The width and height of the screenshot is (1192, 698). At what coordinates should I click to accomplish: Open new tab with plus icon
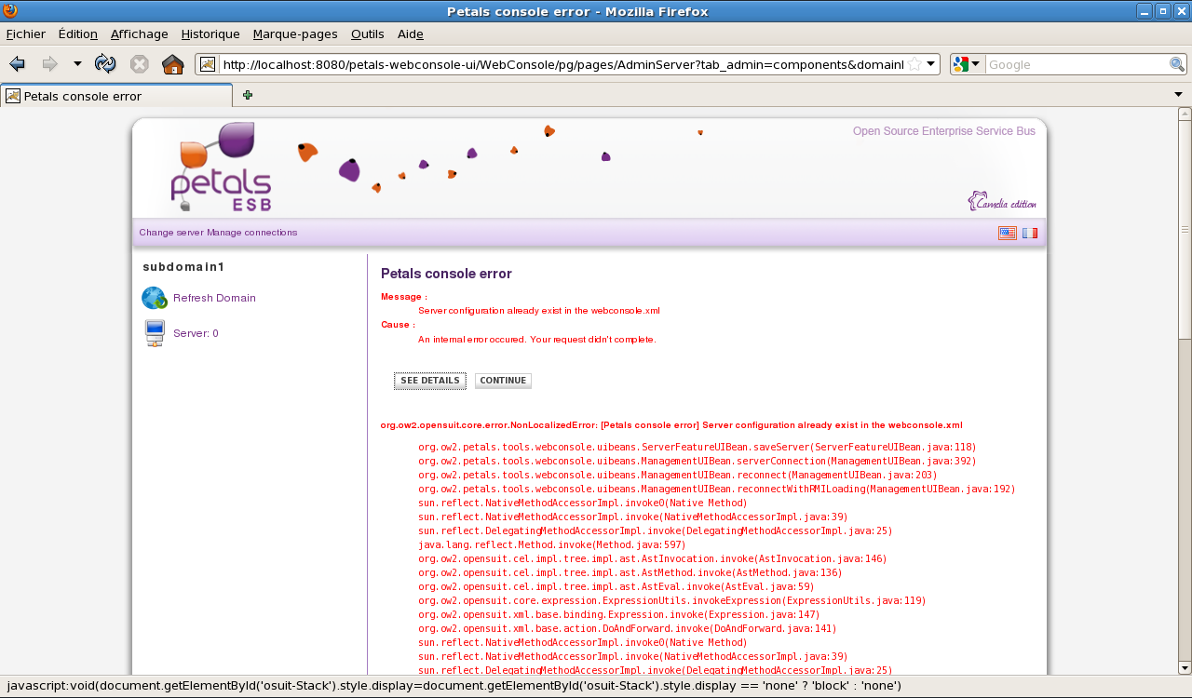pyautogui.click(x=248, y=95)
